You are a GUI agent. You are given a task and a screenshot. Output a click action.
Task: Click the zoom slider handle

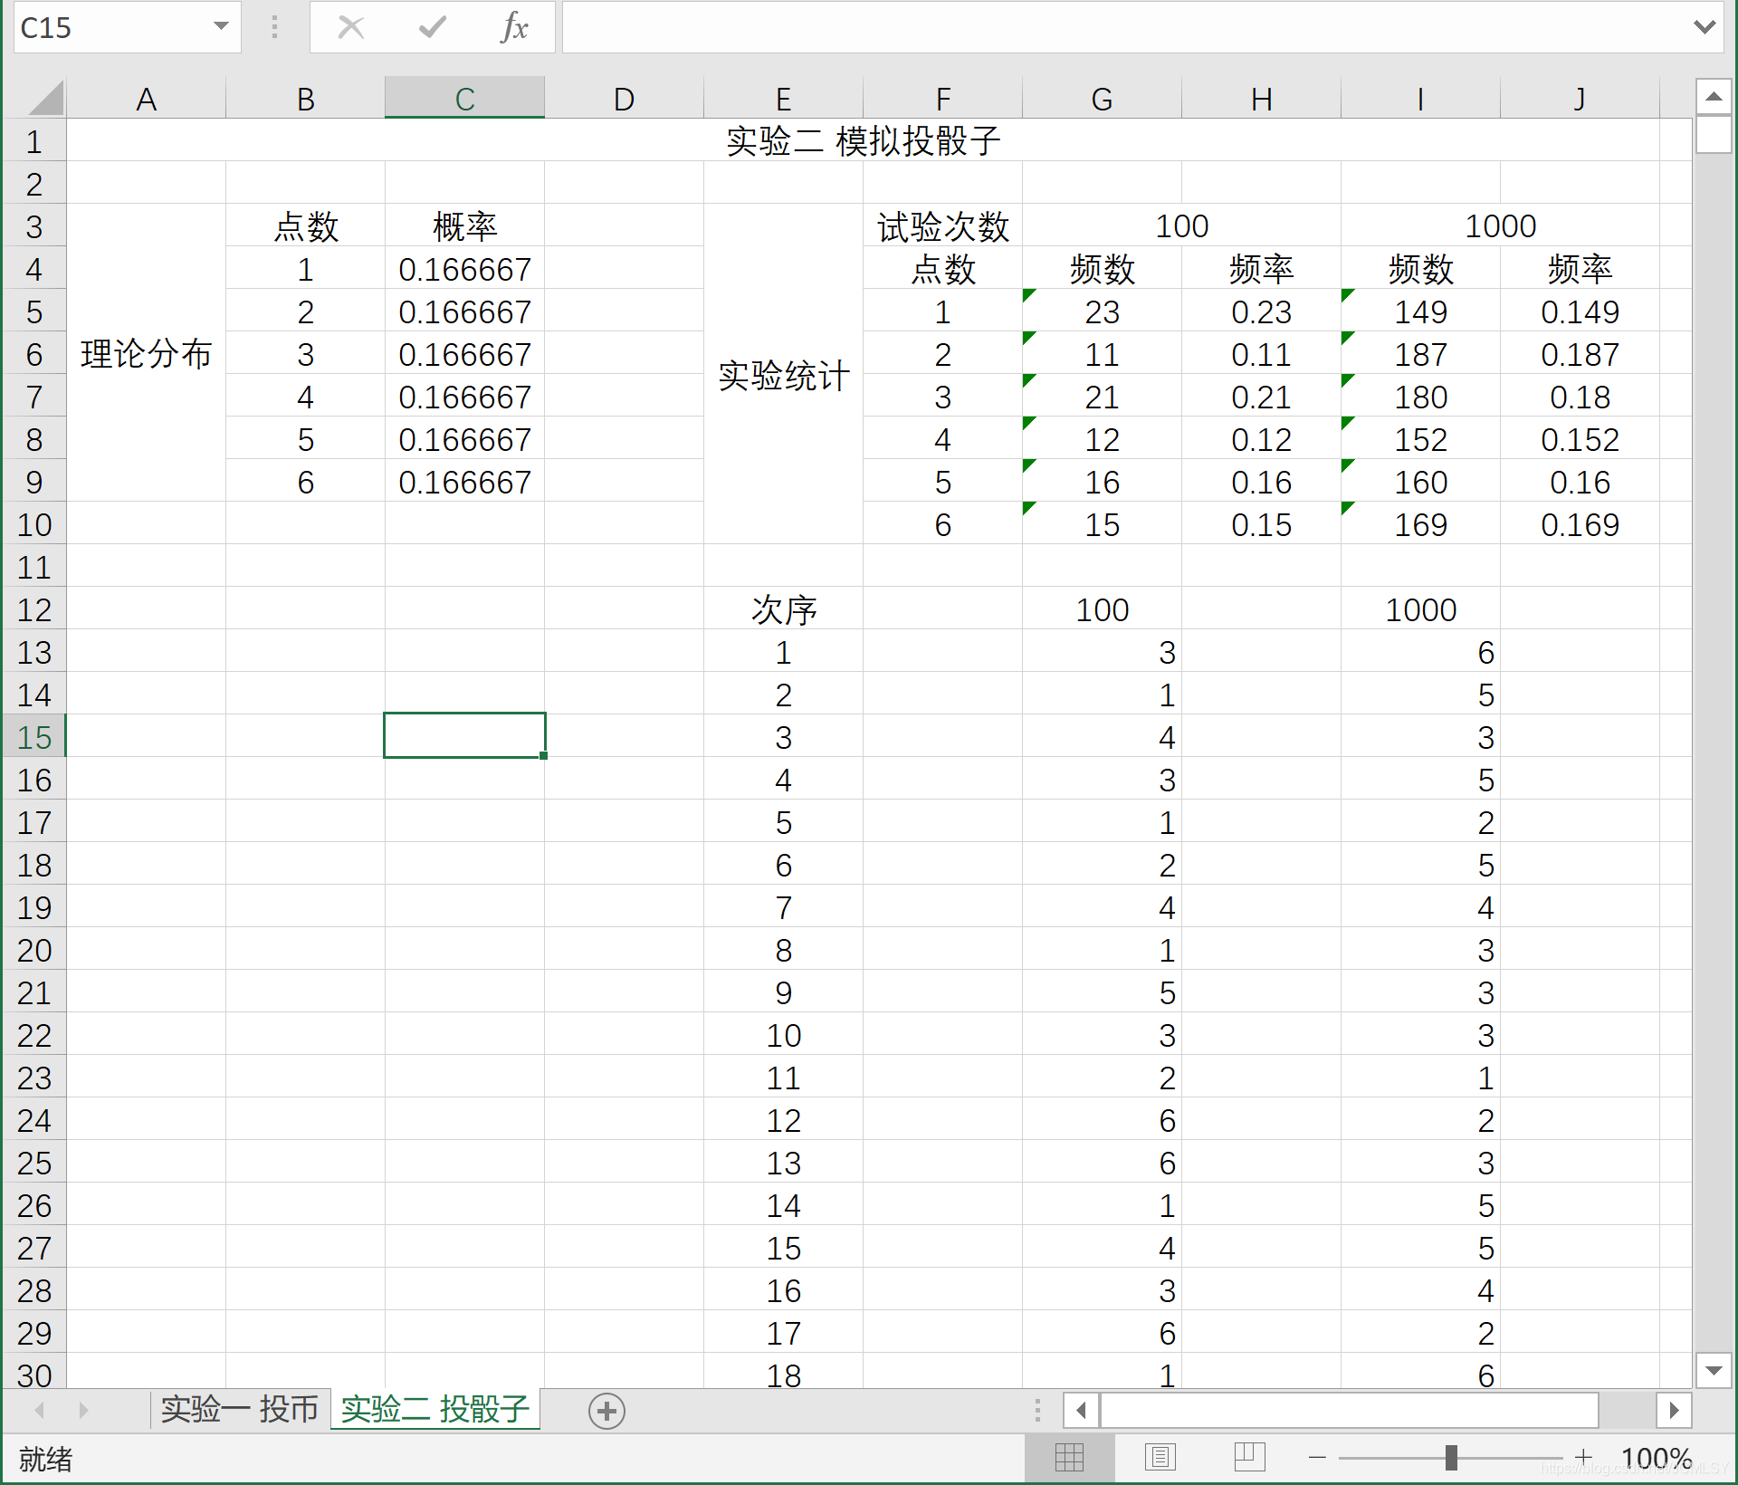point(1451,1457)
